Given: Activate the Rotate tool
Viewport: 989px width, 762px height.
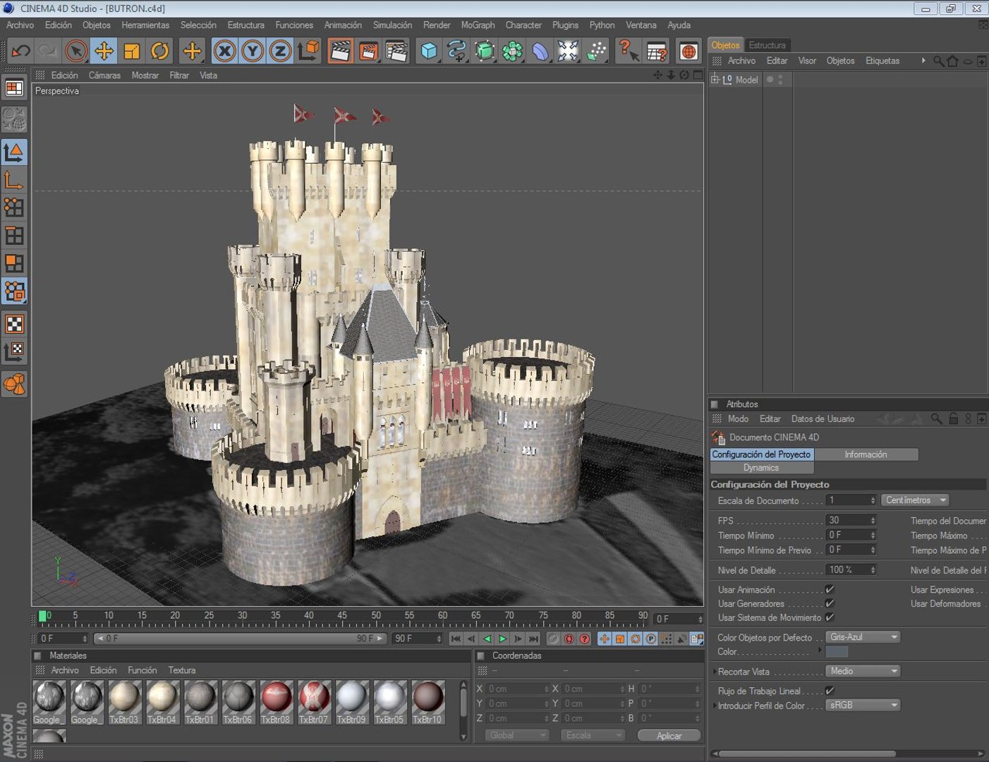Looking at the screenshot, I should point(160,51).
